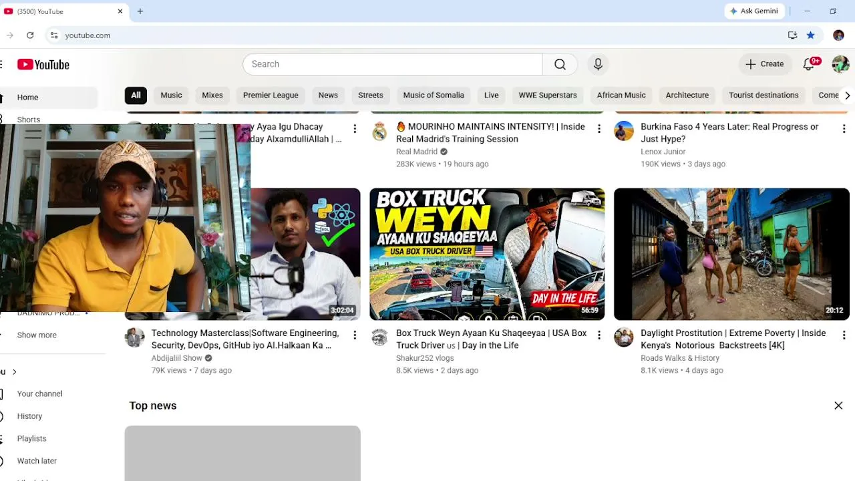Select the African Music chip
This screenshot has height=481, width=855.
tap(621, 96)
